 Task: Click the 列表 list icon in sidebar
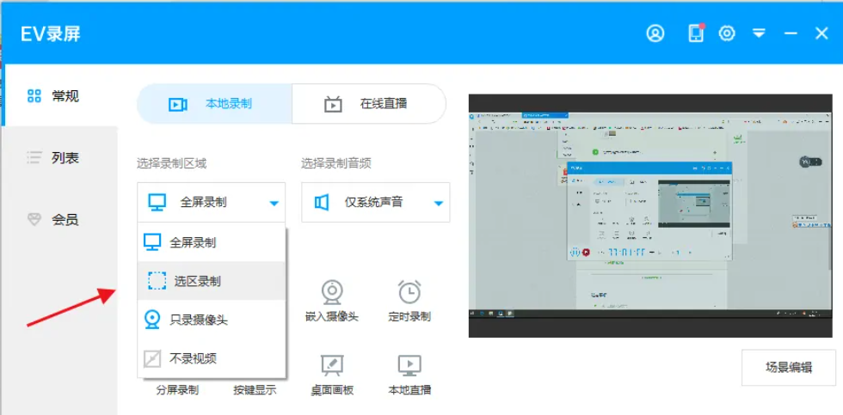coord(34,158)
